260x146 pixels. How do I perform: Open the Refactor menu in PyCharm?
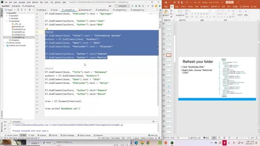35,2
